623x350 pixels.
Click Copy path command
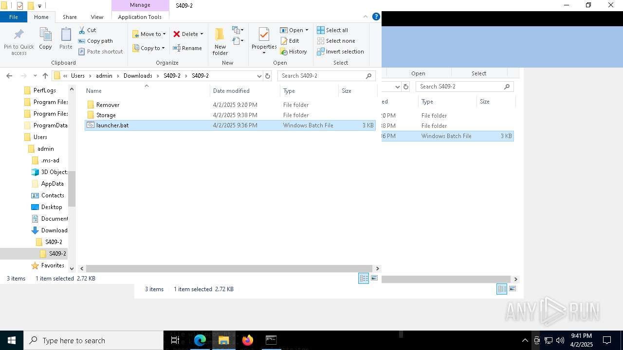click(95, 41)
